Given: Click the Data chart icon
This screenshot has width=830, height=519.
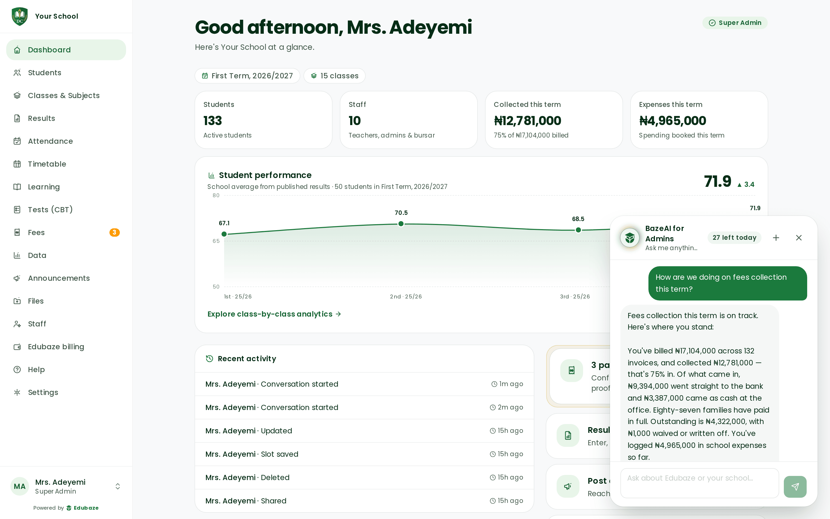Looking at the screenshot, I should click(17, 255).
